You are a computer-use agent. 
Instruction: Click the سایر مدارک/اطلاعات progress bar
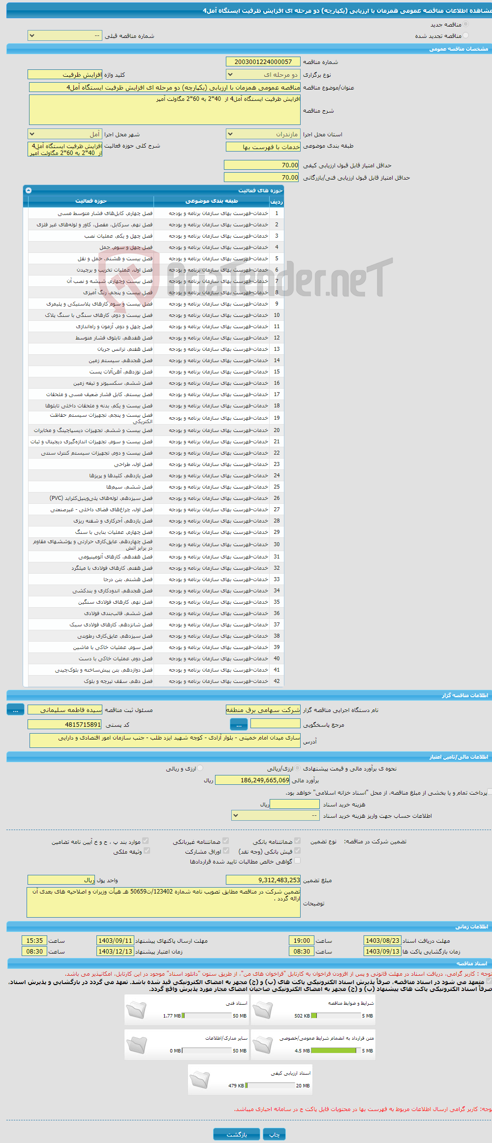(207, 1050)
